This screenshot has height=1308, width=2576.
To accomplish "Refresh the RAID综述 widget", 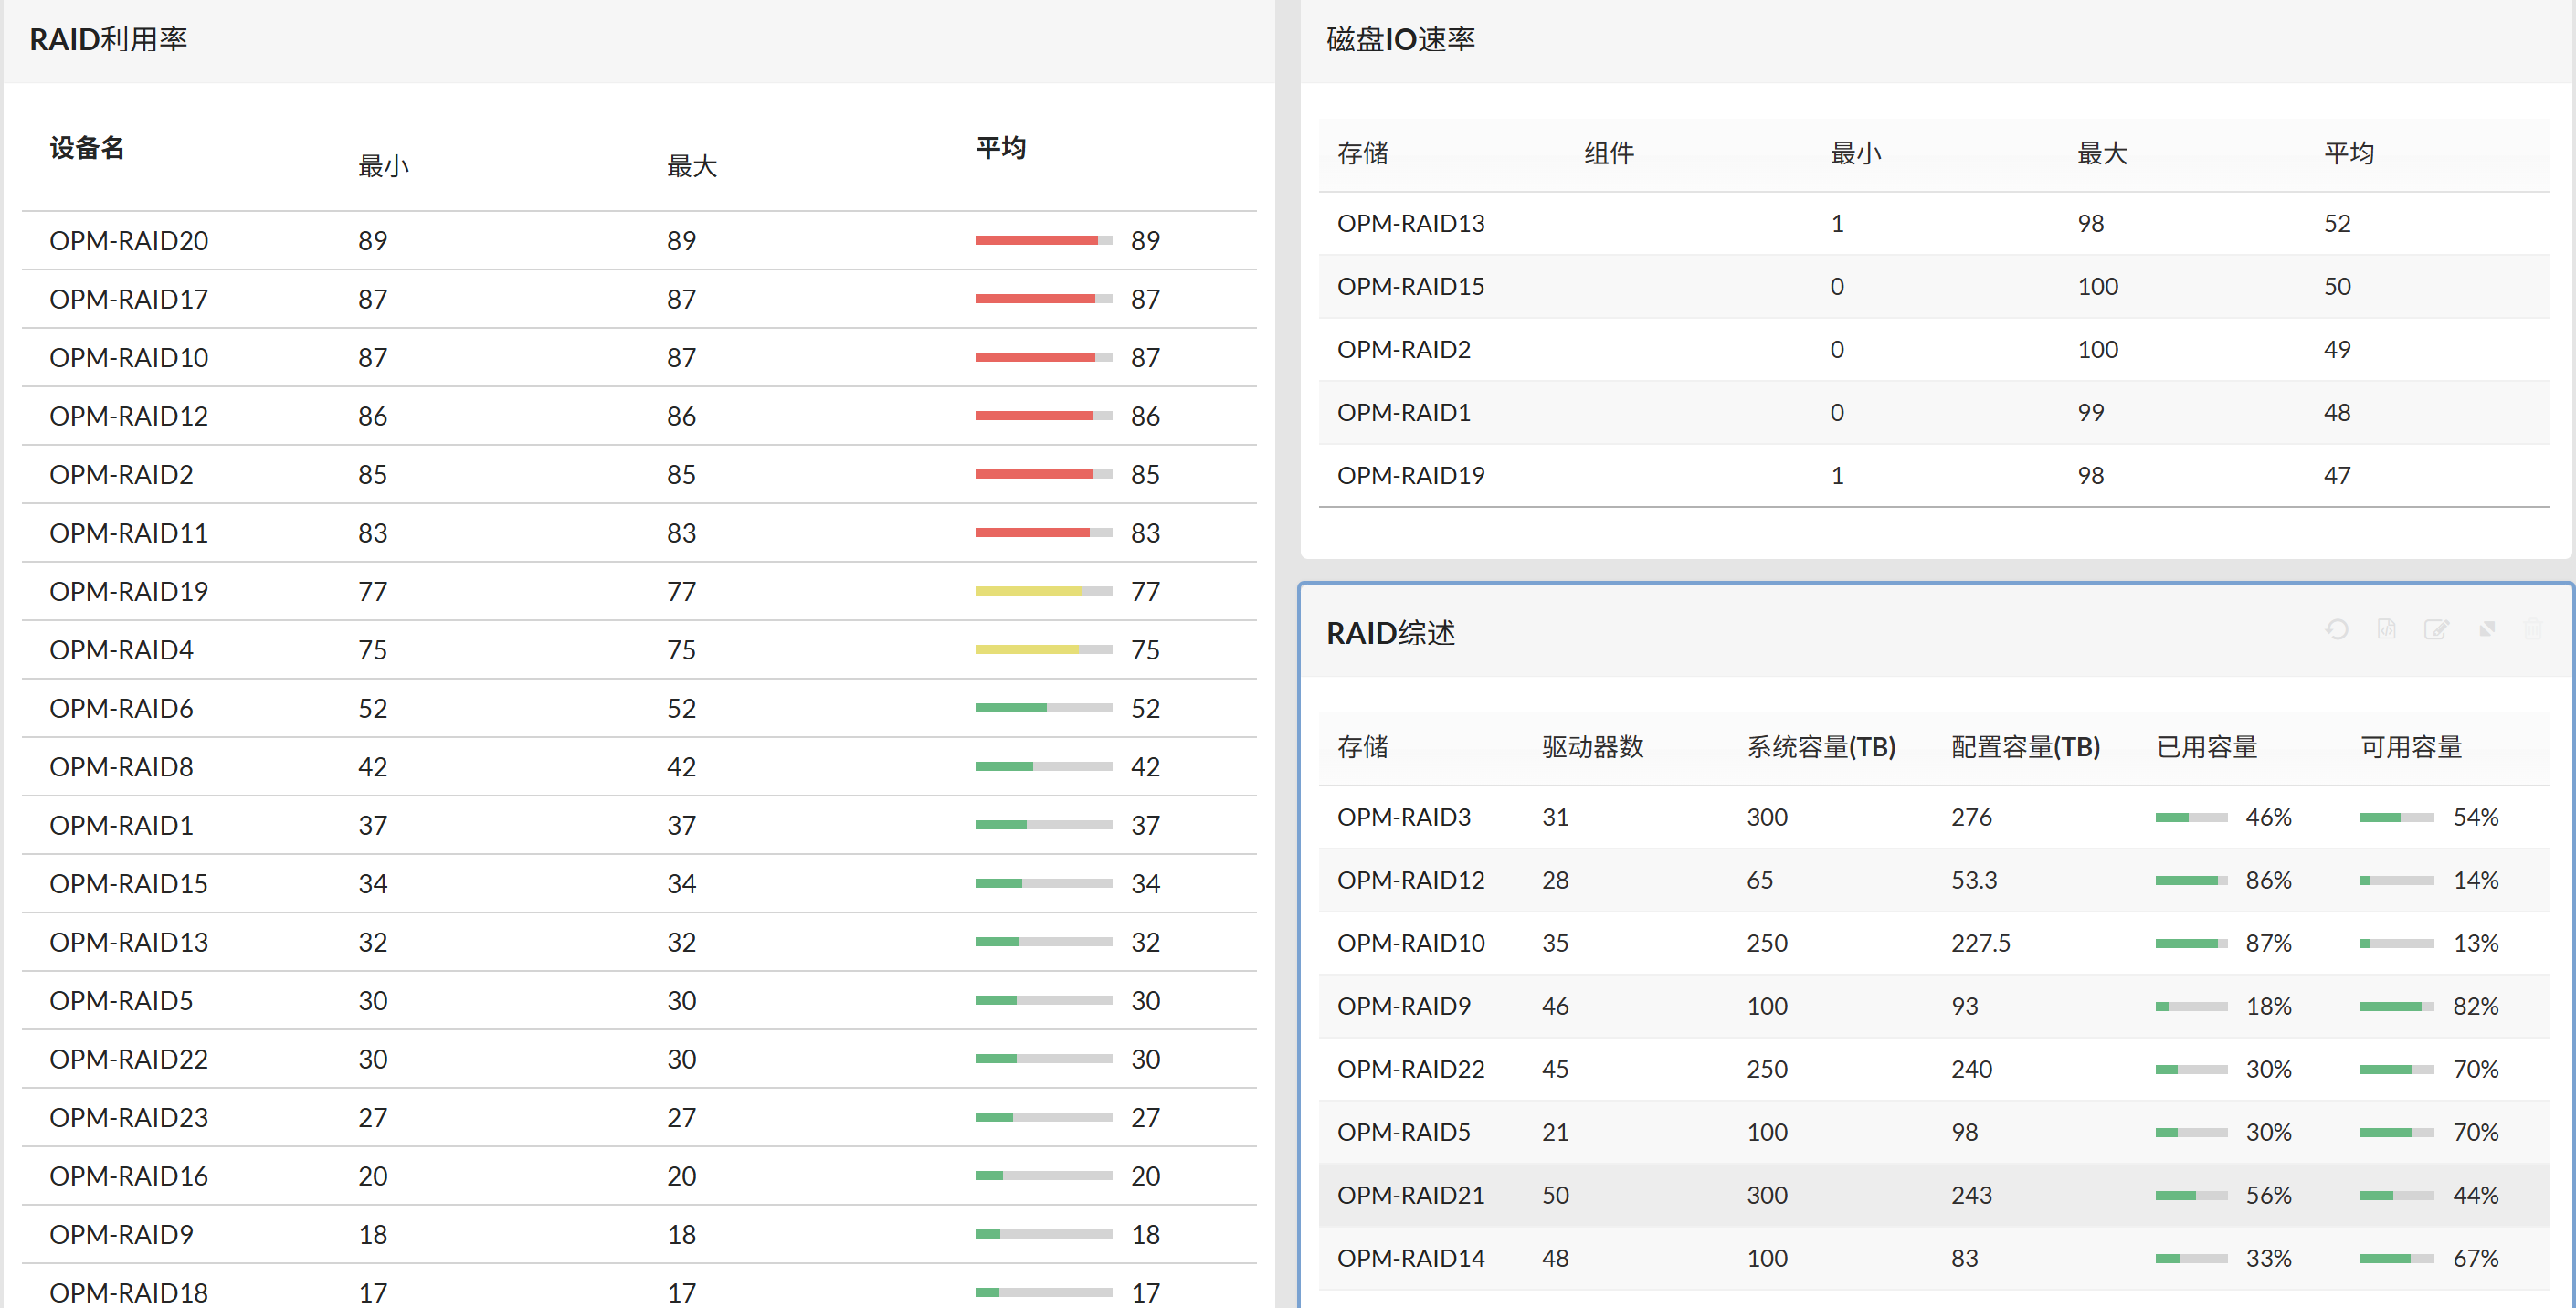I will tap(2338, 631).
